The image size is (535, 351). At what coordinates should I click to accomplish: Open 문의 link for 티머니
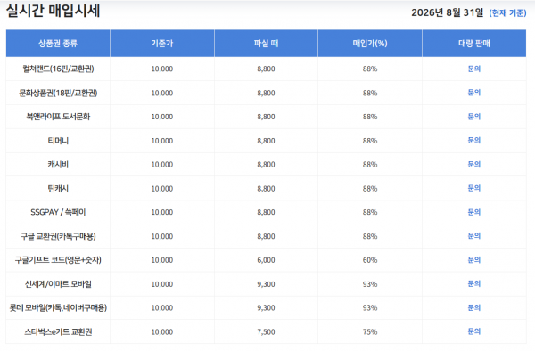[474, 141]
